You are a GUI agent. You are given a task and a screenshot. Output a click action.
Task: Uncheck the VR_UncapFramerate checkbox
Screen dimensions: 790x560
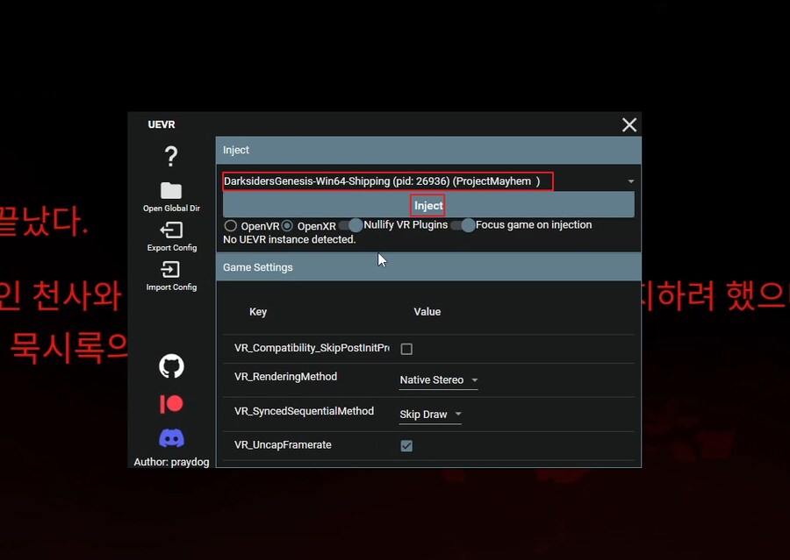406,446
